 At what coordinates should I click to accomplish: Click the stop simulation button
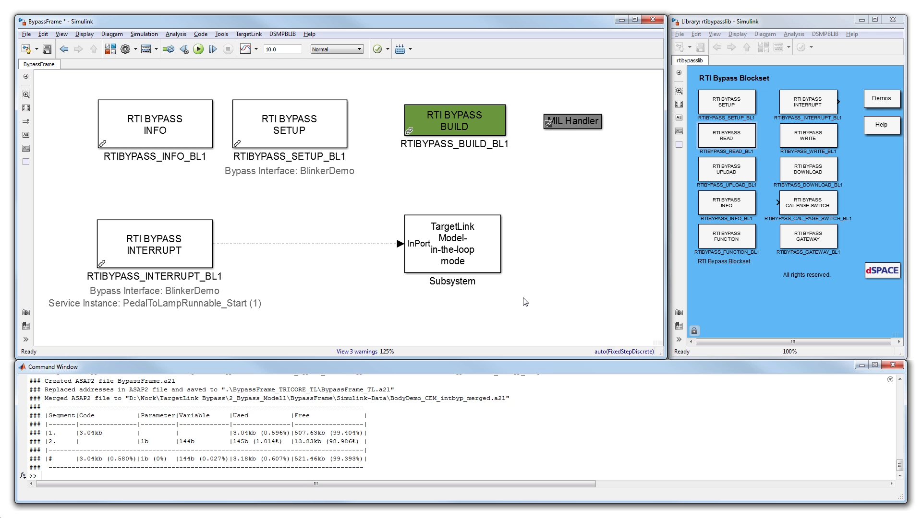click(227, 49)
